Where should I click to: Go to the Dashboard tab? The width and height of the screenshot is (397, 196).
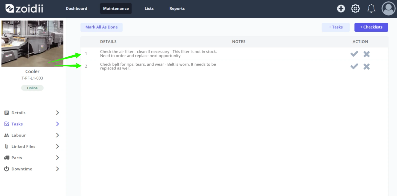coord(76,8)
